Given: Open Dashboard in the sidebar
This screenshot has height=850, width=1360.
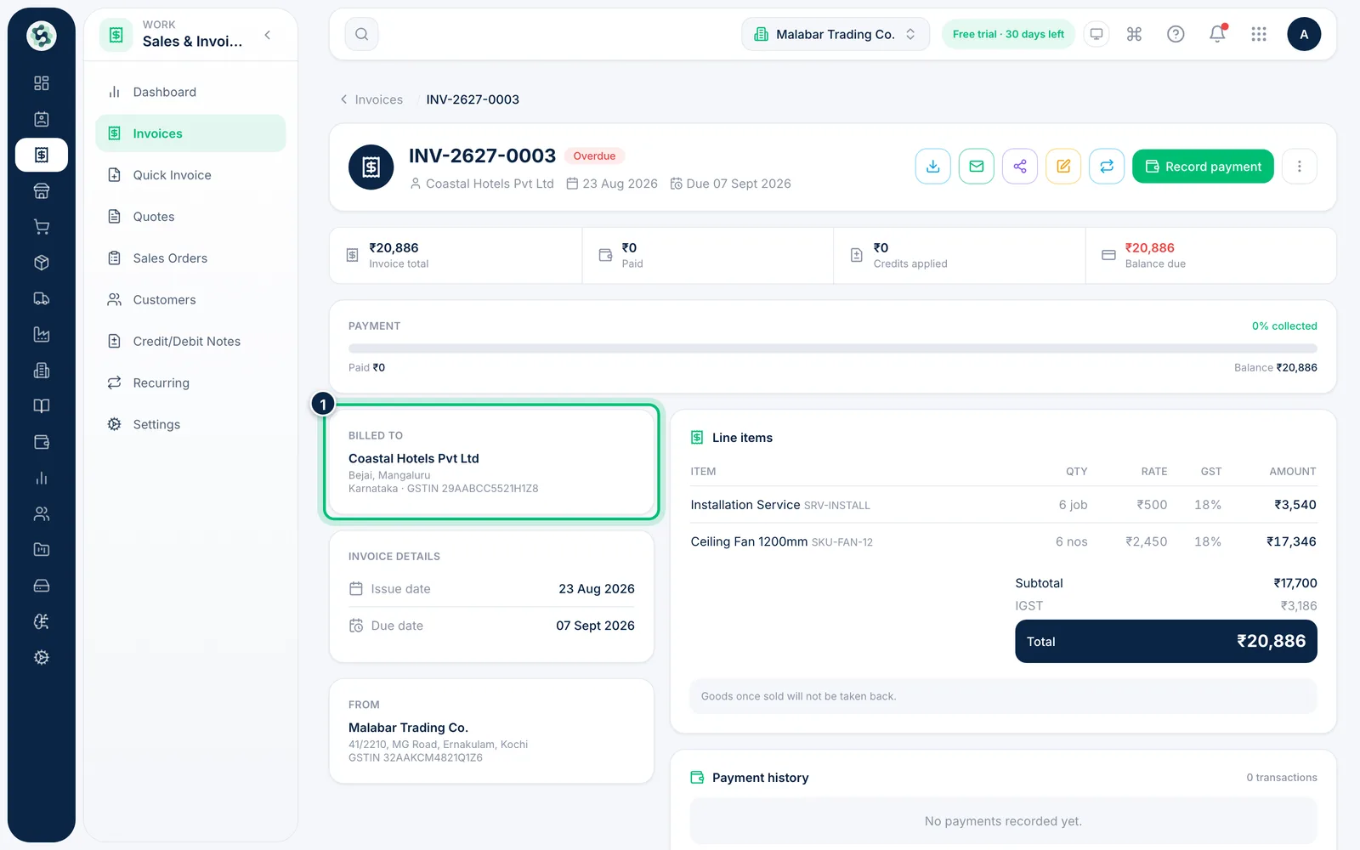Looking at the screenshot, I should coord(190,92).
